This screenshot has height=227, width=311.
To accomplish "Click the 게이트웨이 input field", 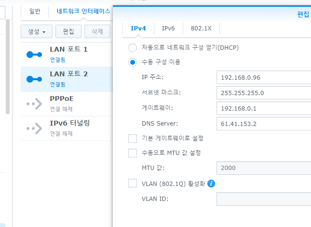I will (263, 108).
